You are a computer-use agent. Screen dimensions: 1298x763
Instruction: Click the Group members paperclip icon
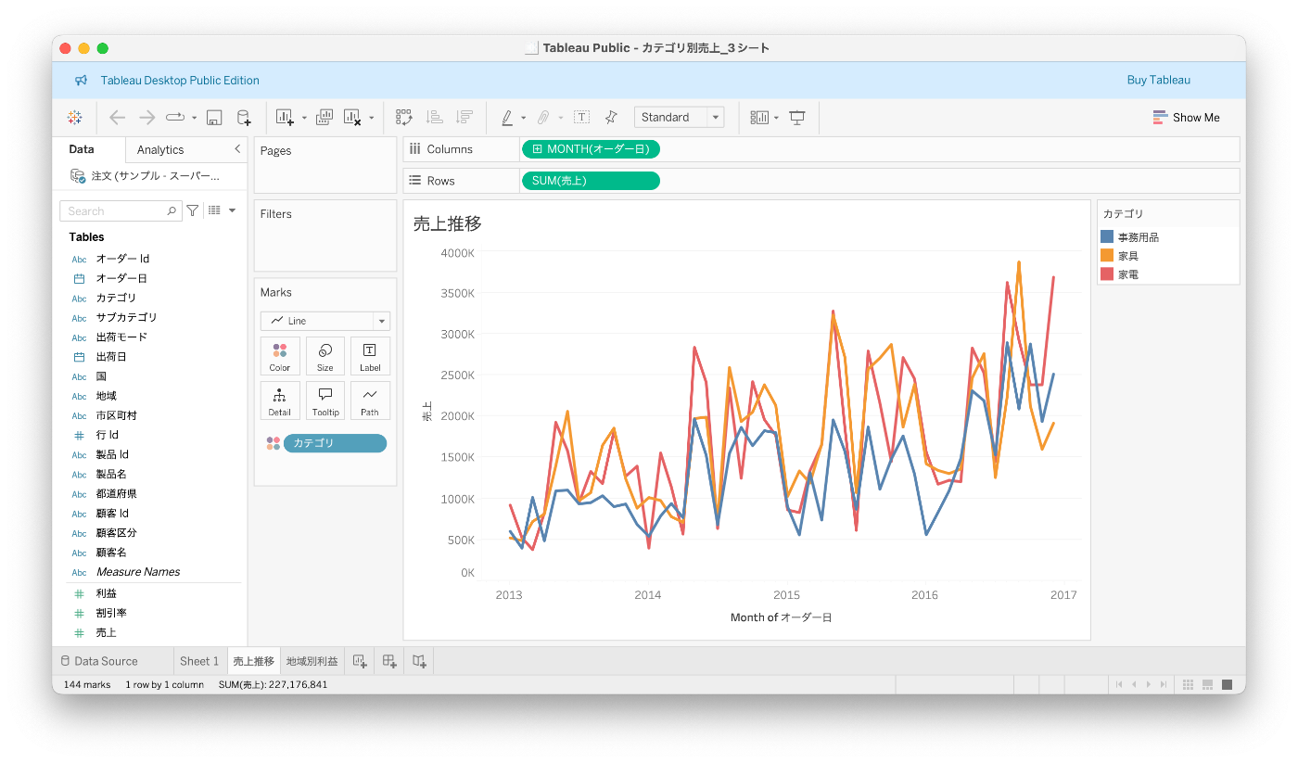point(543,118)
